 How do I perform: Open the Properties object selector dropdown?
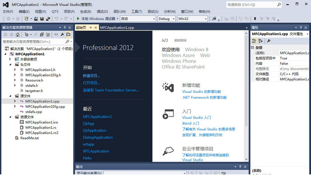tap(307, 34)
